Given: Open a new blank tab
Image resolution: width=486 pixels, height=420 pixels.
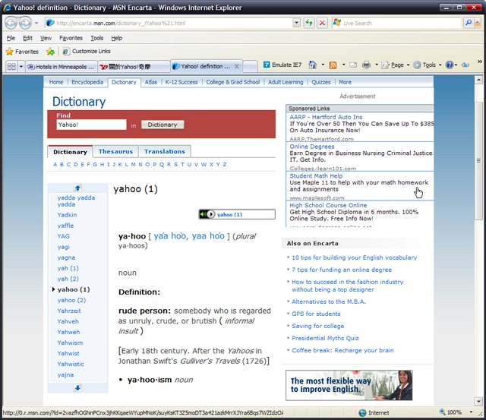Looking at the screenshot, I should click(250, 66).
